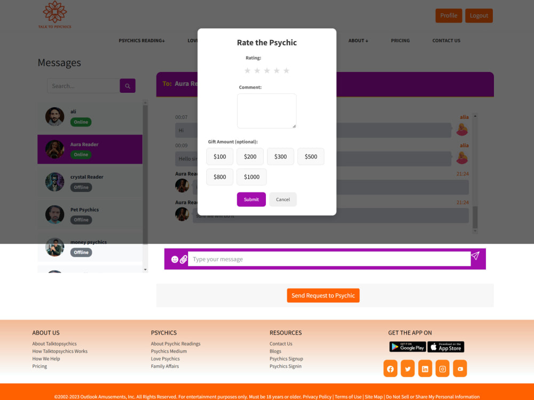Select the third rating star
534x400 pixels.
click(x=267, y=70)
